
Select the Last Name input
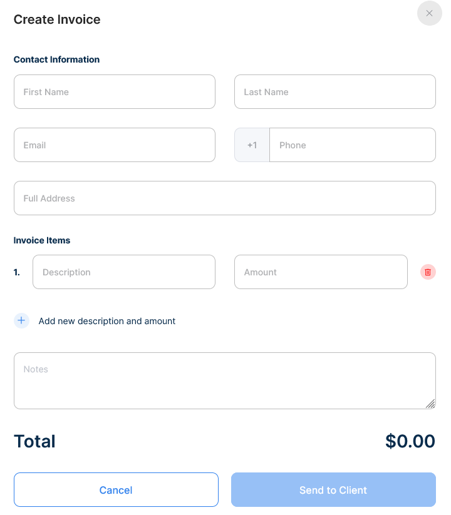[335, 92]
